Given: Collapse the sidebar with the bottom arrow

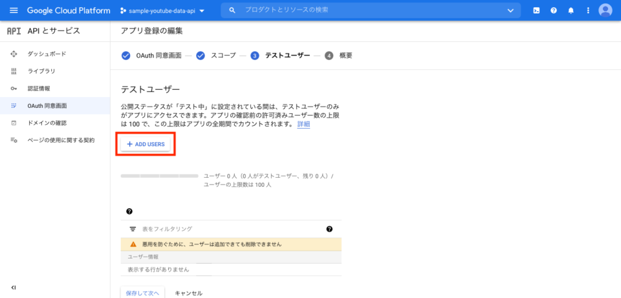Looking at the screenshot, I should tap(14, 288).
